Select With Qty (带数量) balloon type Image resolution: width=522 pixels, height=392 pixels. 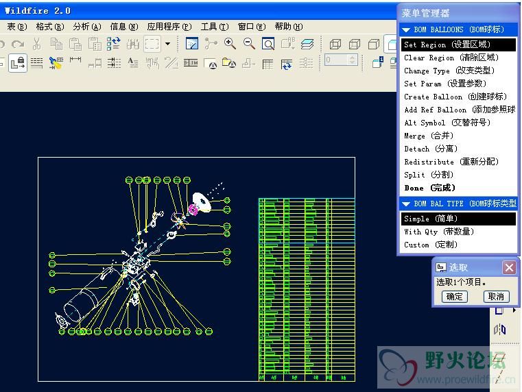point(458,232)
